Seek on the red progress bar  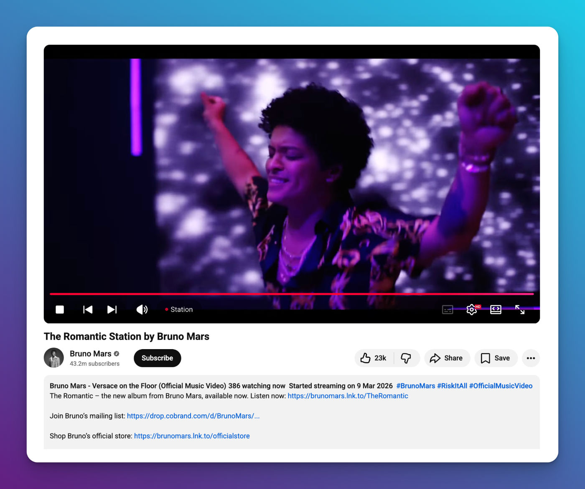292,294
